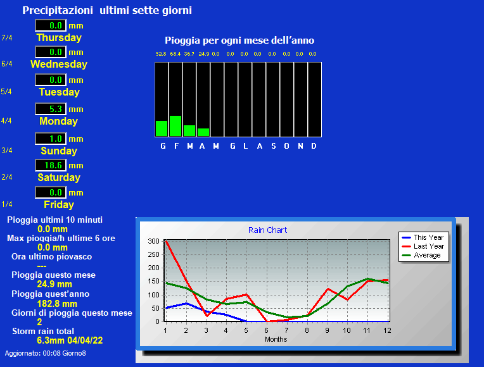484x367 pixels.
Task: Click the 'Thursday' day label
Action: coord(59,37)
